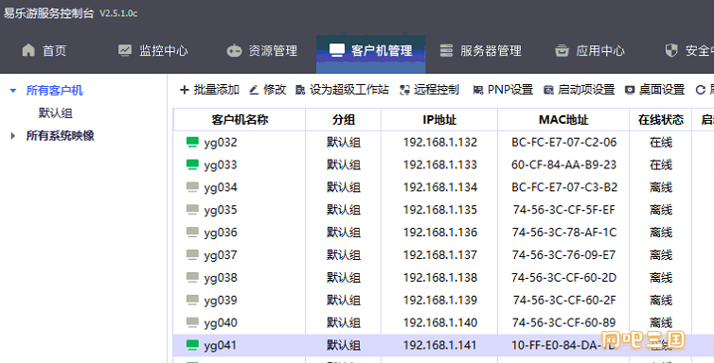The width and height of the screenshot is (714, 363).
Task: Click 离线 status of yg038
Action: pyautogui.click(x=661, y=278)
